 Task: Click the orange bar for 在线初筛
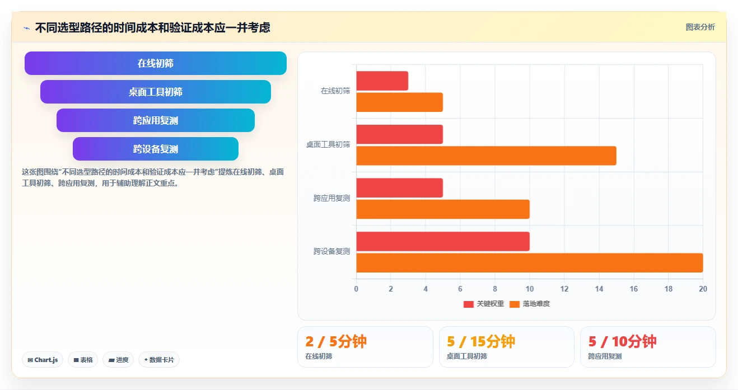pyautogui.click(x=400, y=102)
